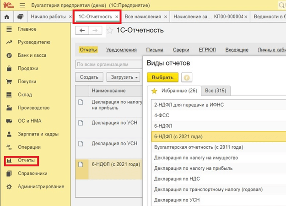Switch to the Все (315) tab
286x206 pixels.
click(216, 91)
